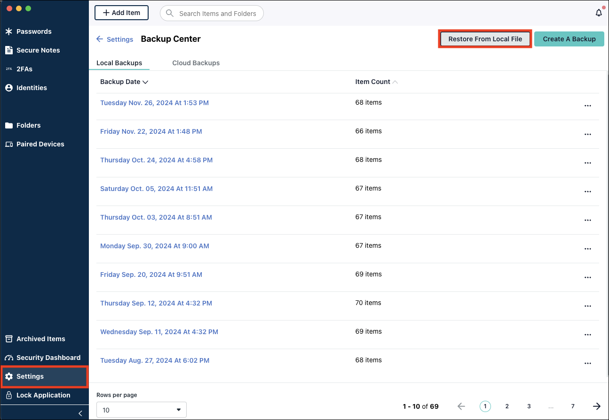Screen dimensions: 609x420
Task: Go to page 3 of backups
Action: tap(529, 406)
